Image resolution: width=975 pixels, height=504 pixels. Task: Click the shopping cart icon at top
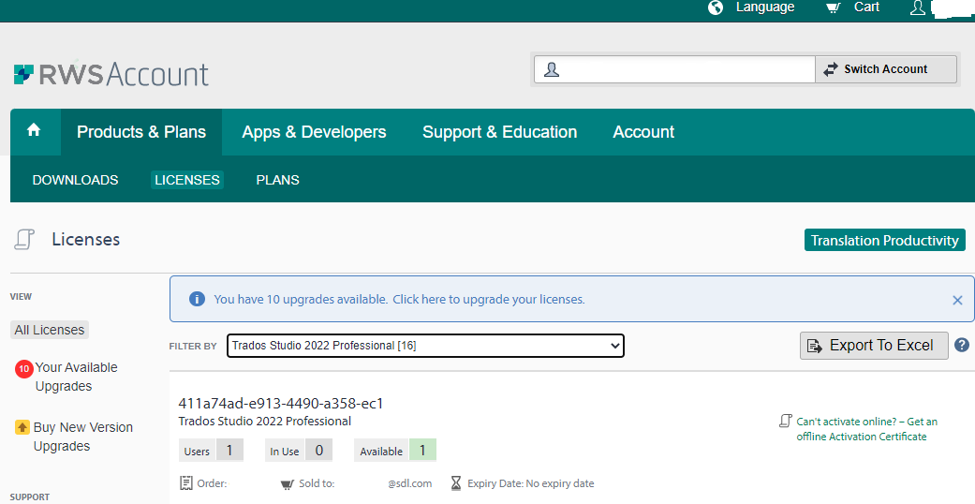coord(834,7)
